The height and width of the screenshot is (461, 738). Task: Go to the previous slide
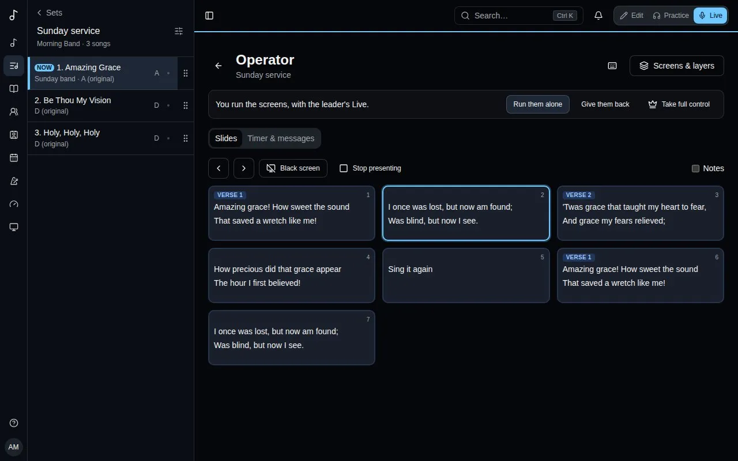click(x=219, y=168)
